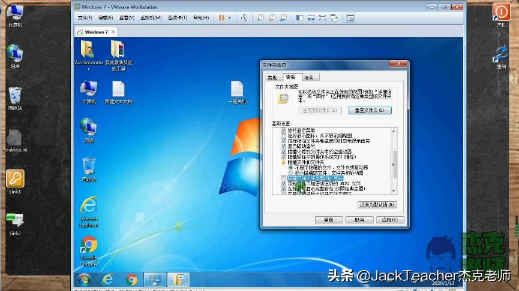Switch to Unity mode toolbar icon
Image resolution: width=519 pixels, height=291 pixels.
334,18
